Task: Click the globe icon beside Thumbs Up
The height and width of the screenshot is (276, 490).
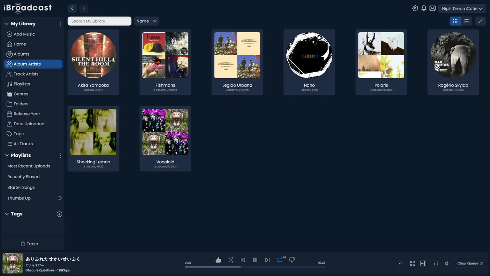Action: click(x=59, y=198)
